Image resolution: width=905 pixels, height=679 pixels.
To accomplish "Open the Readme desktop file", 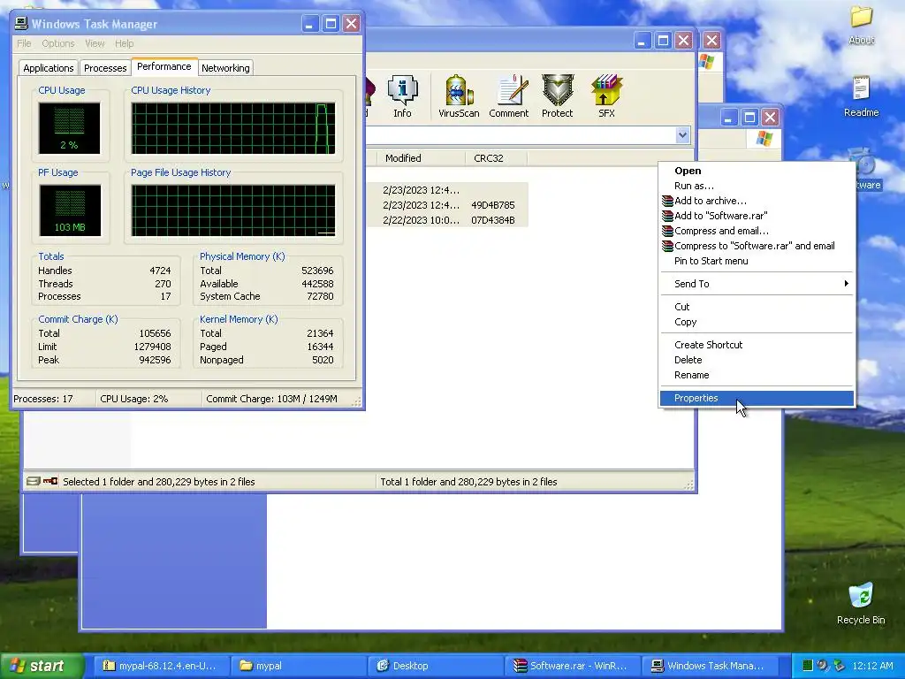I will [x=861, y=97].
